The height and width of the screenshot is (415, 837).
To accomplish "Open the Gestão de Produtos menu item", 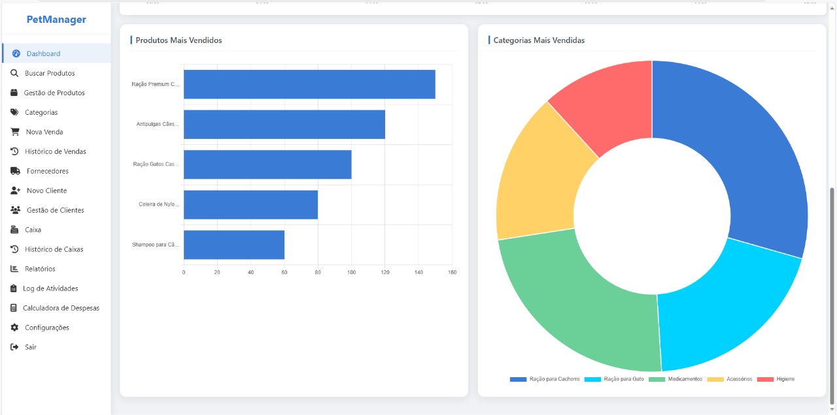I will pos(54,93).
